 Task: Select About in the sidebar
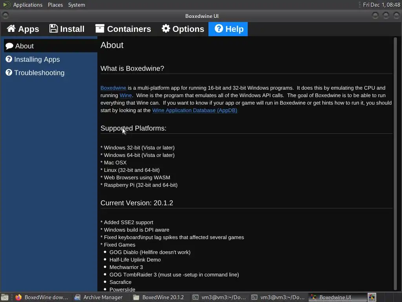[x=51, y=46]
